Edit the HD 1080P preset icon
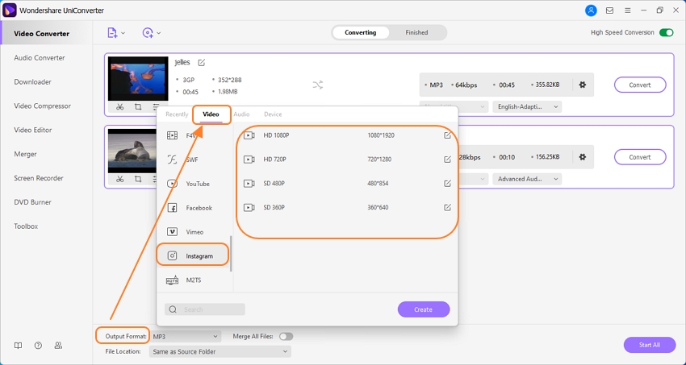 pyautogui.click(x=447, y=135)
